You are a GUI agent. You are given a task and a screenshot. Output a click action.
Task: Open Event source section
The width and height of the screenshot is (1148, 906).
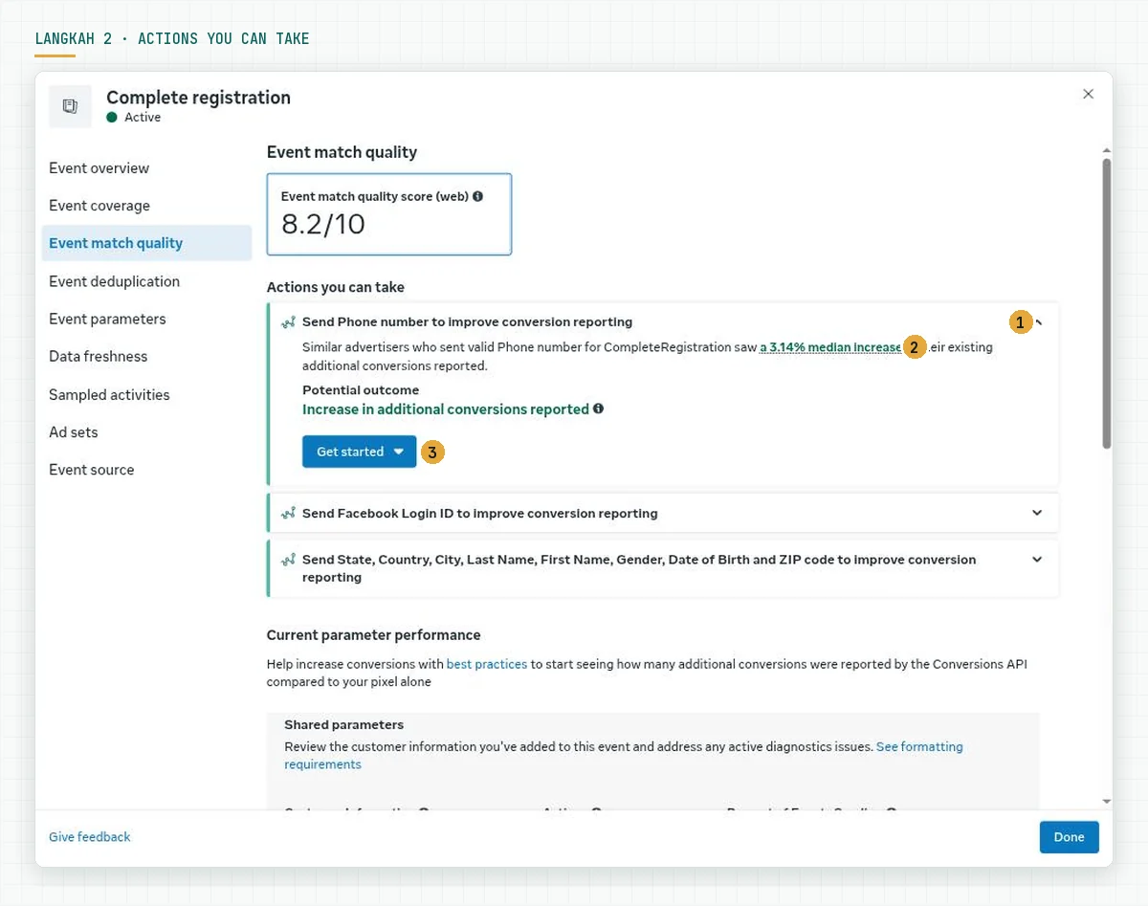[x=146, y=470]
